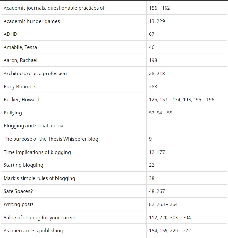Select "Value of sharing for your career"

tap(40, 218)
